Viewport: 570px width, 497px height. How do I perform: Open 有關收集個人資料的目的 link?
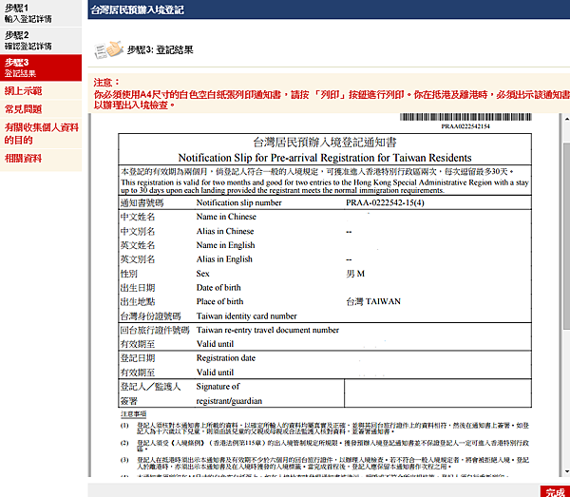pos(41,133)
